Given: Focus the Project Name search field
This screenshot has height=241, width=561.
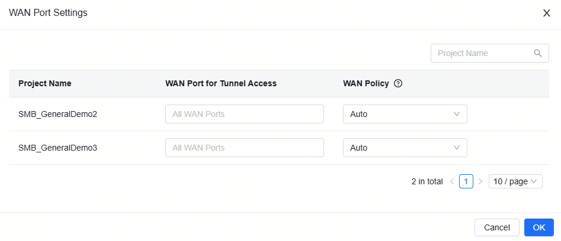Looking at the screenshot, I should click(x=490, y=53).
